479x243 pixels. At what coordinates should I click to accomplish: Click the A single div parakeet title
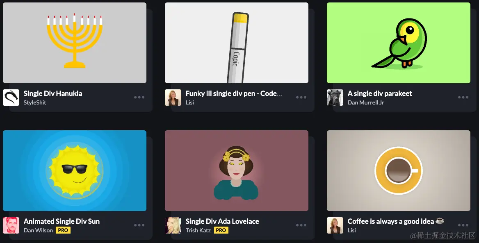(x=380, y=93)
